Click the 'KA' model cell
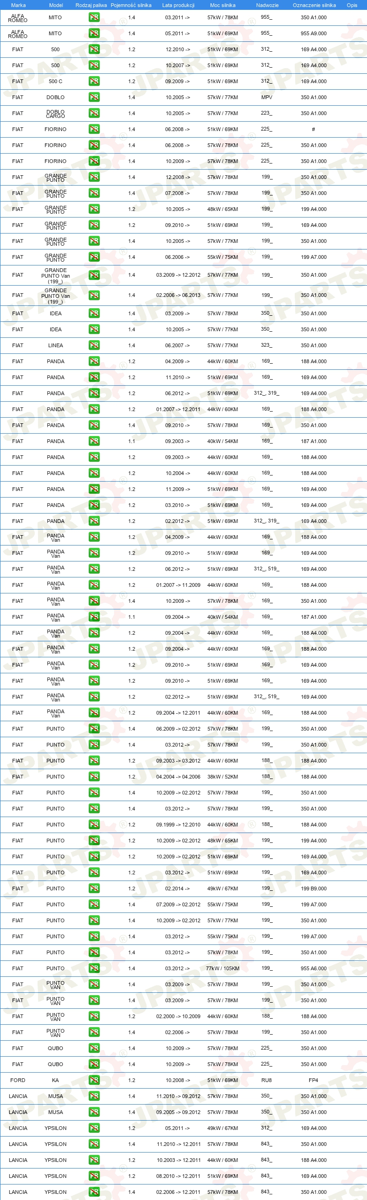Viewport: 367px width, 1200px height. (x=55, y=1080)
